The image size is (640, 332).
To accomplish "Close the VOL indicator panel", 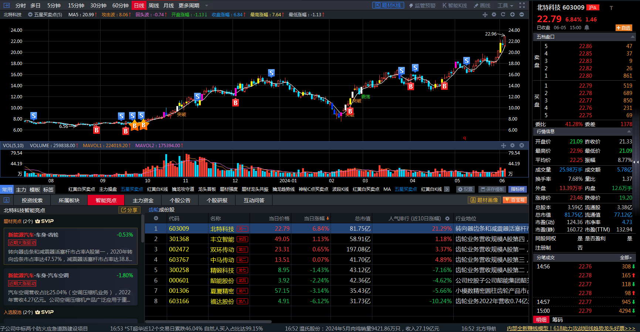I will [522, 145].
